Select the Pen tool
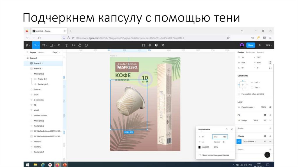The width and height of the screenshot is (298, 167). point(59,45)
